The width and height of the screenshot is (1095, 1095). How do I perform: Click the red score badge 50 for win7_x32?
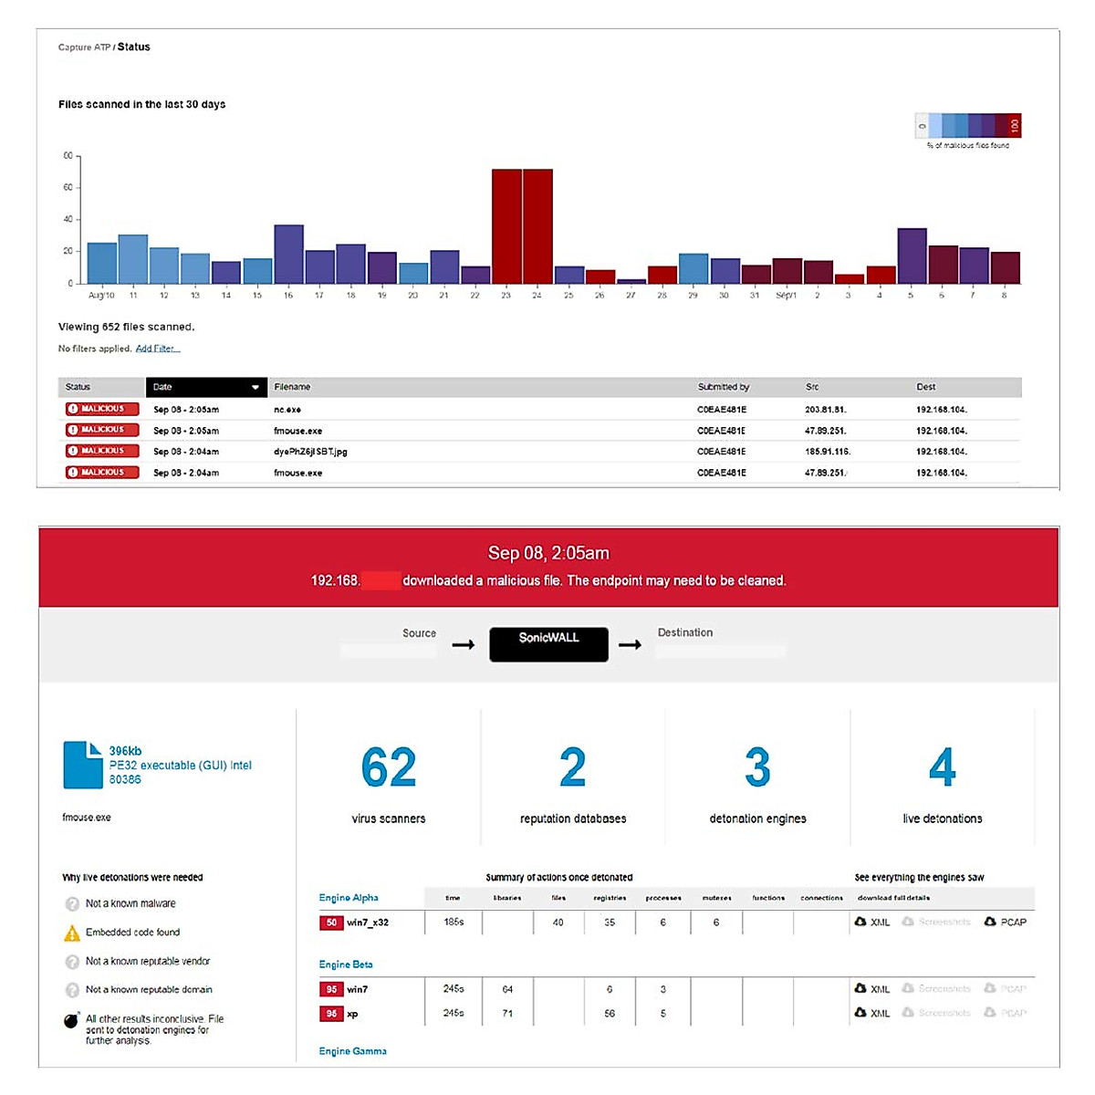tap(329, 923)
